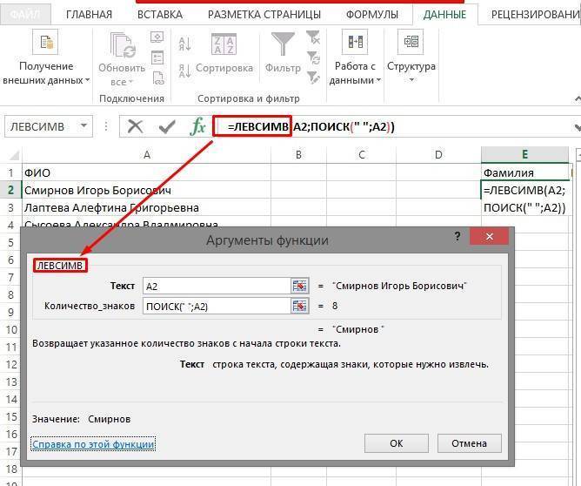
Task: Switch to the ВСТАВКА ribbon tab
Action: [x=160, y=15]
